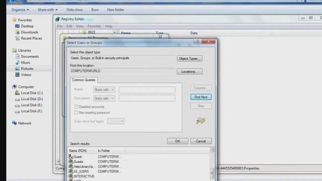
Task: Open the Days since last logon dropdown
Action: click(116, 121)
